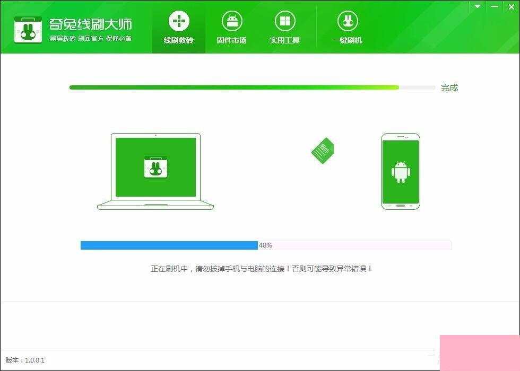Close the 奇兔线刷大师 window
The width and height of the screenshot is (520, 371).
pyautogui.click(x=512, y=6)
